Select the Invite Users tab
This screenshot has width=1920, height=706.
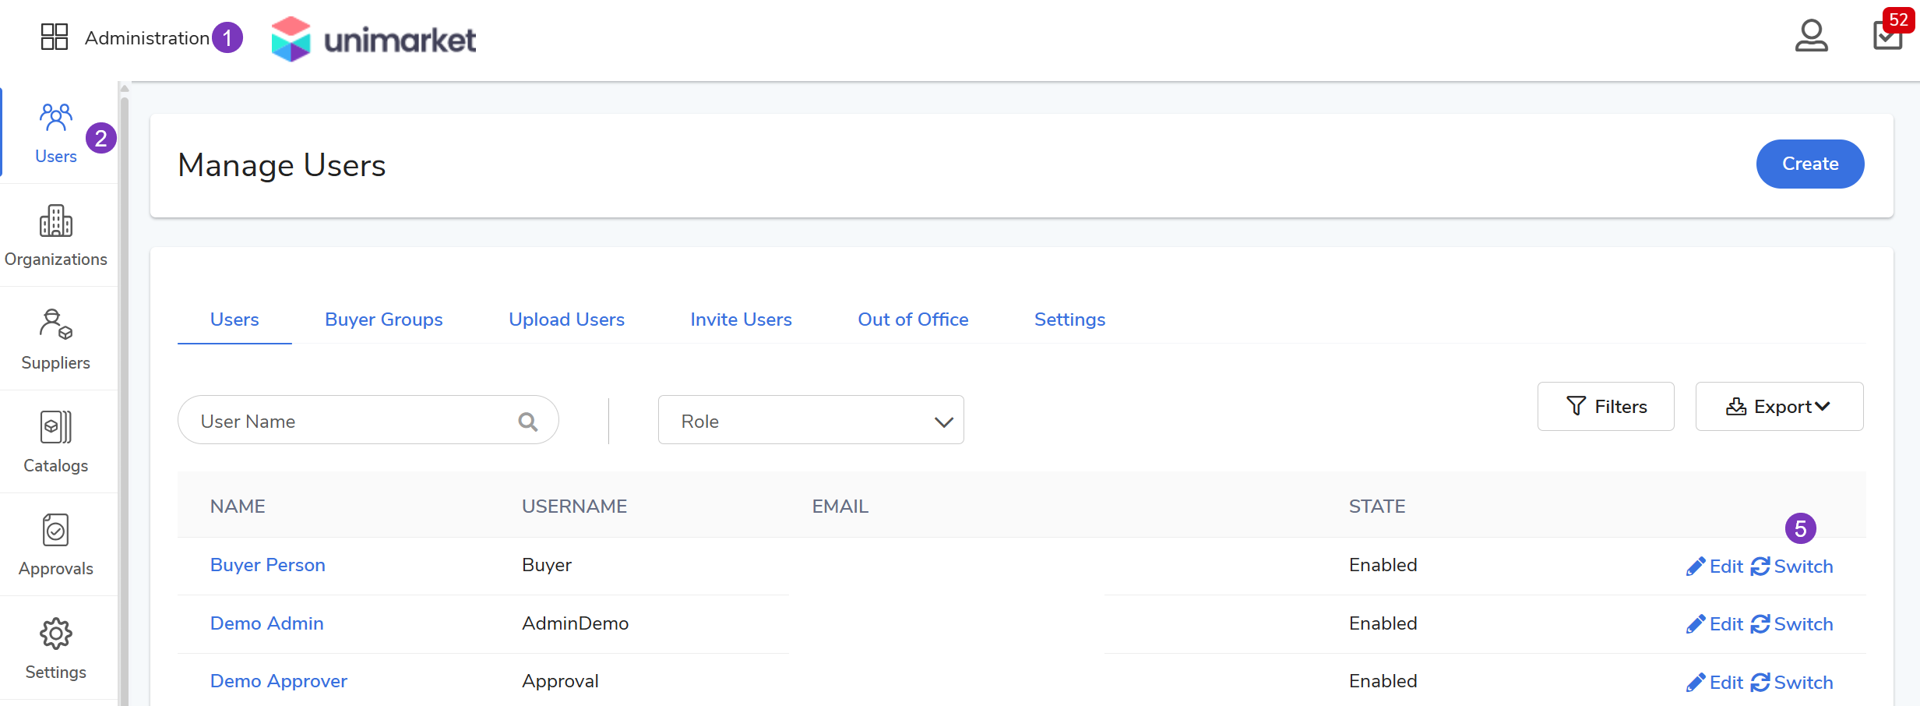coord(741,319)
